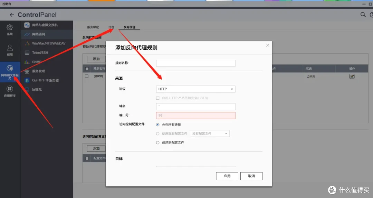Open the search magnifier icon
The width and height of the screenshot is (373, 198).
pos(363,15)
